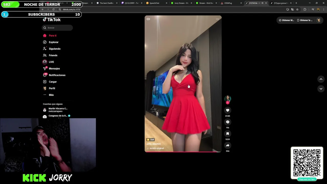Mute audio on active TikTok tab
Screen dimensions: 327x184
point(262,3)
